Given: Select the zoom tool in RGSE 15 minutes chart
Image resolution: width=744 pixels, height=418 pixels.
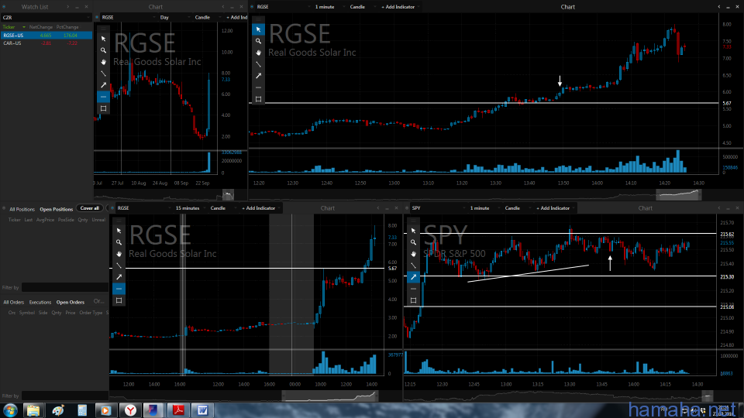Looking at the screenshot, I should [x=119, y=242].
